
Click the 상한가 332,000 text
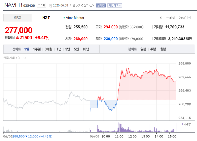point(131,27)
